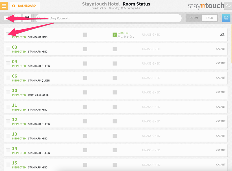The image size is (232, 171).
Task: Check the box for room 03
Action: [x=8, y=49]
